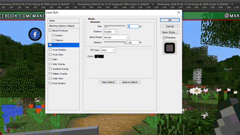Open Blending Options: Default
Image resolution: width=240 pixels, height=135 pixels.
[x=63, y=26]
